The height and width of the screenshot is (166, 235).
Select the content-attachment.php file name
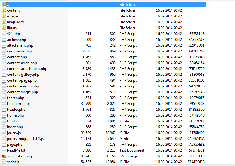pyautogui.click(x=27, y=69)
